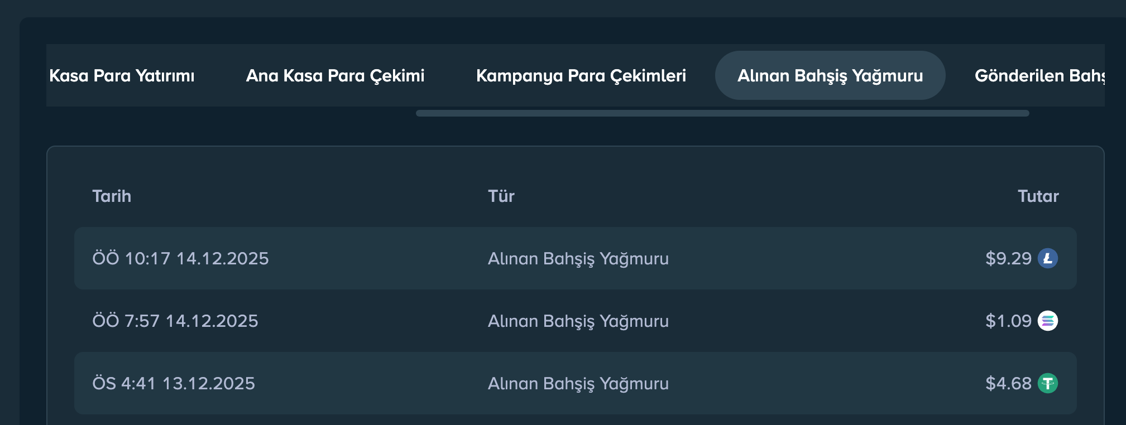Select the row dated ÖS 4:41 13.12.2025
Viewport: 1126px width, 425px height.
coord(576,383)
